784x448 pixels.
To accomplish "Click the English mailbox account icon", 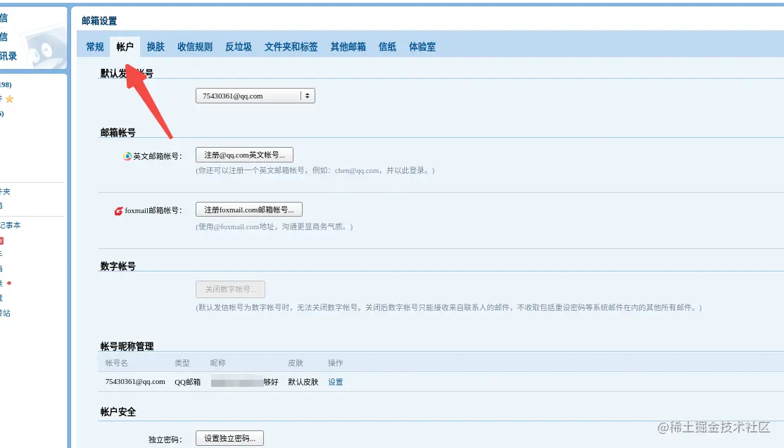I will pos(127,156).
